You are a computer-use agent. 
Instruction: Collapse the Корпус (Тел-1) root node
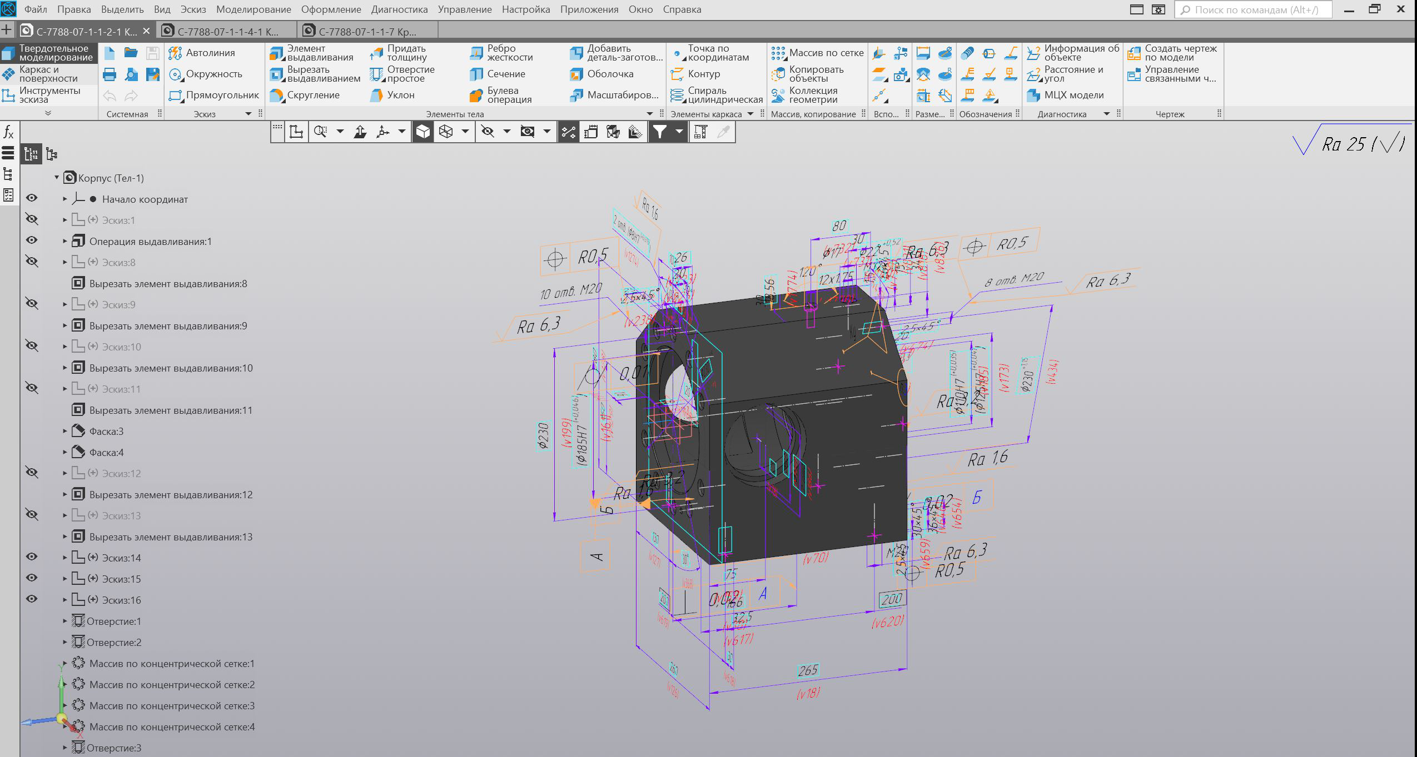(x=57, y=178)
